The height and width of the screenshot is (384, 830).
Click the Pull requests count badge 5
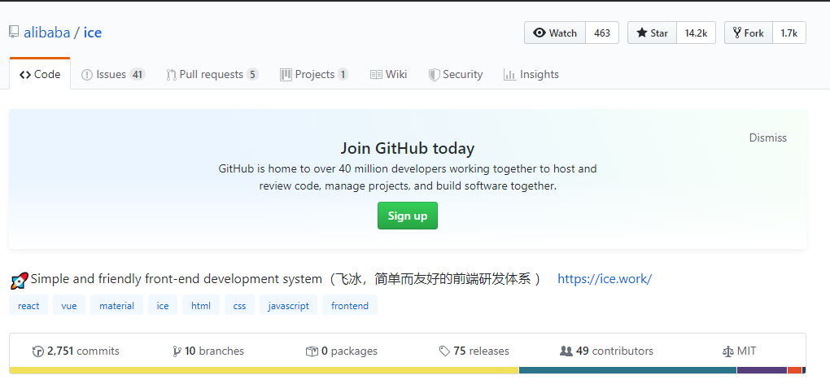click(x=252, y=75)
